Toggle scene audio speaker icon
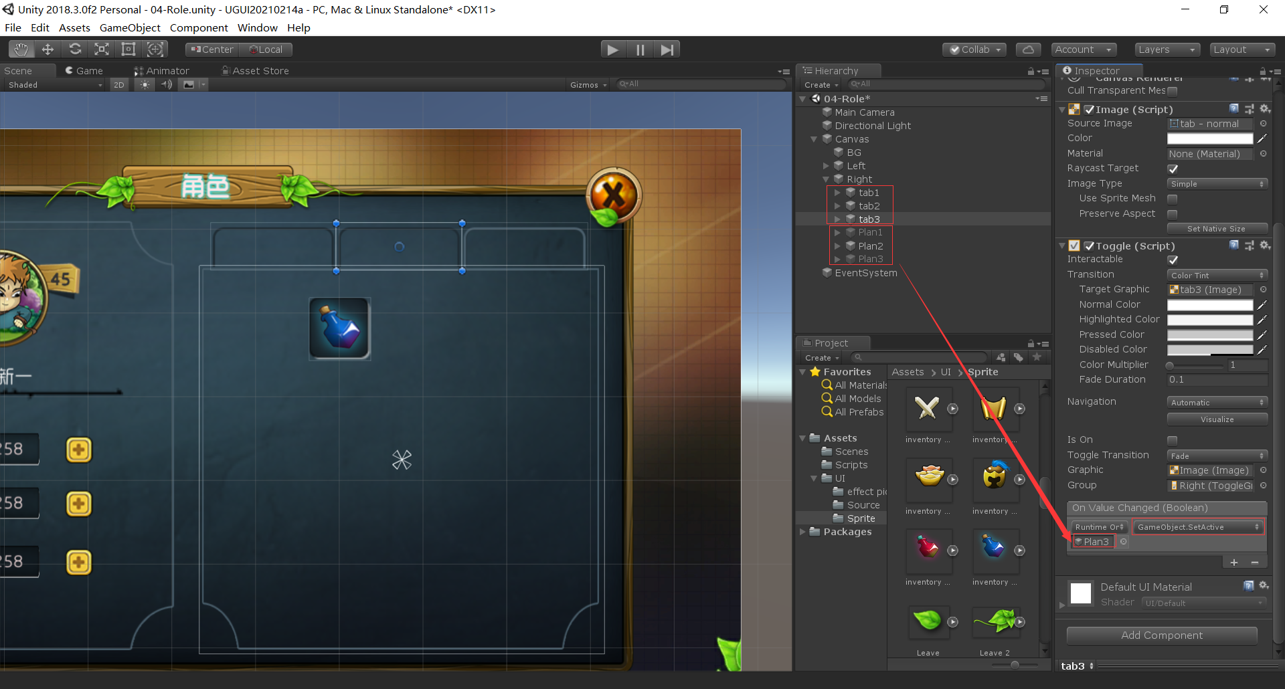The width and height of the screenshot is (1285, 689). [x=167, y=84]
